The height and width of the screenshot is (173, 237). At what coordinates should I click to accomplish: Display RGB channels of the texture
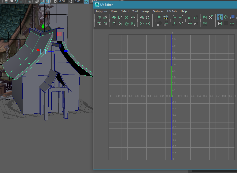232,24
